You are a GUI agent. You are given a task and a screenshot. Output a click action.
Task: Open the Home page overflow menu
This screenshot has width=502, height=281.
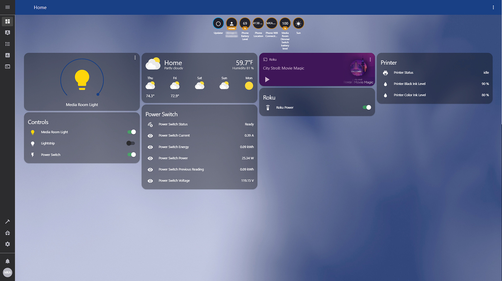click(x=493, y=7)
